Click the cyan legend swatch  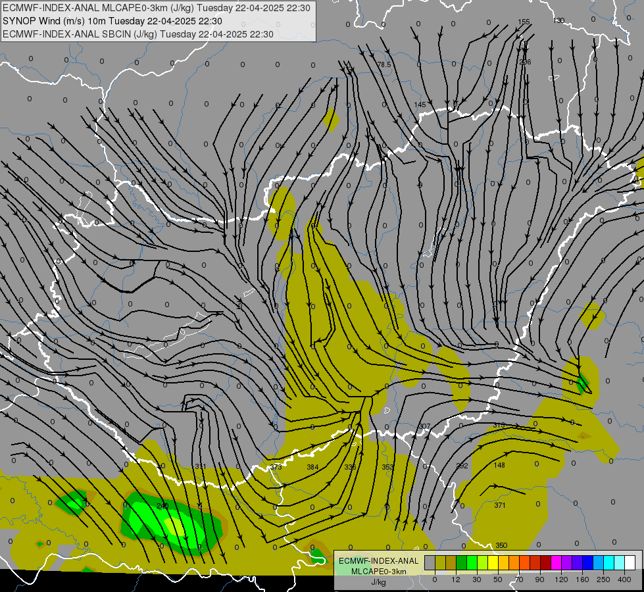(609, 562)
